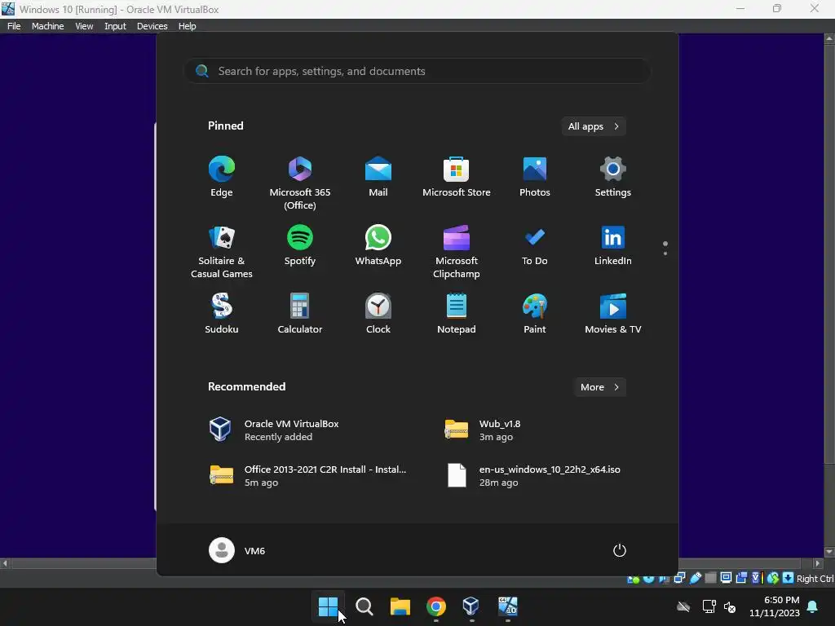
Task: Click the Start button on taskbar
Action: click(x=328, y=606)
